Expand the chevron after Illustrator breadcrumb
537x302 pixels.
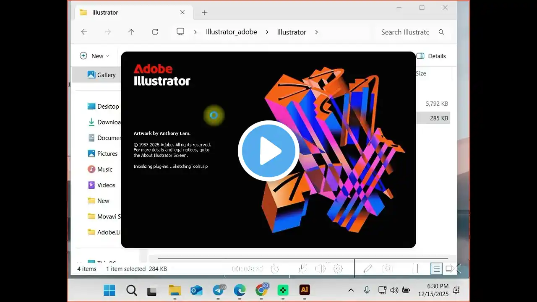point(316,32)
